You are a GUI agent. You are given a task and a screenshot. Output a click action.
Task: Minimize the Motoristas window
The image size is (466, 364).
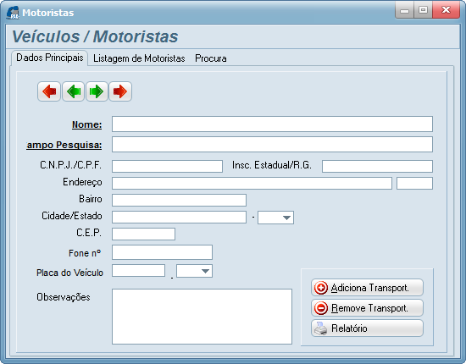pyautogui.click(x=404, y=10)
